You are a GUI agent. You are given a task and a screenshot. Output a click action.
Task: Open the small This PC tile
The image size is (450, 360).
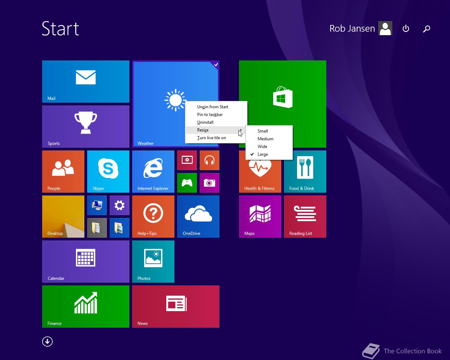[x=97, y=205]
